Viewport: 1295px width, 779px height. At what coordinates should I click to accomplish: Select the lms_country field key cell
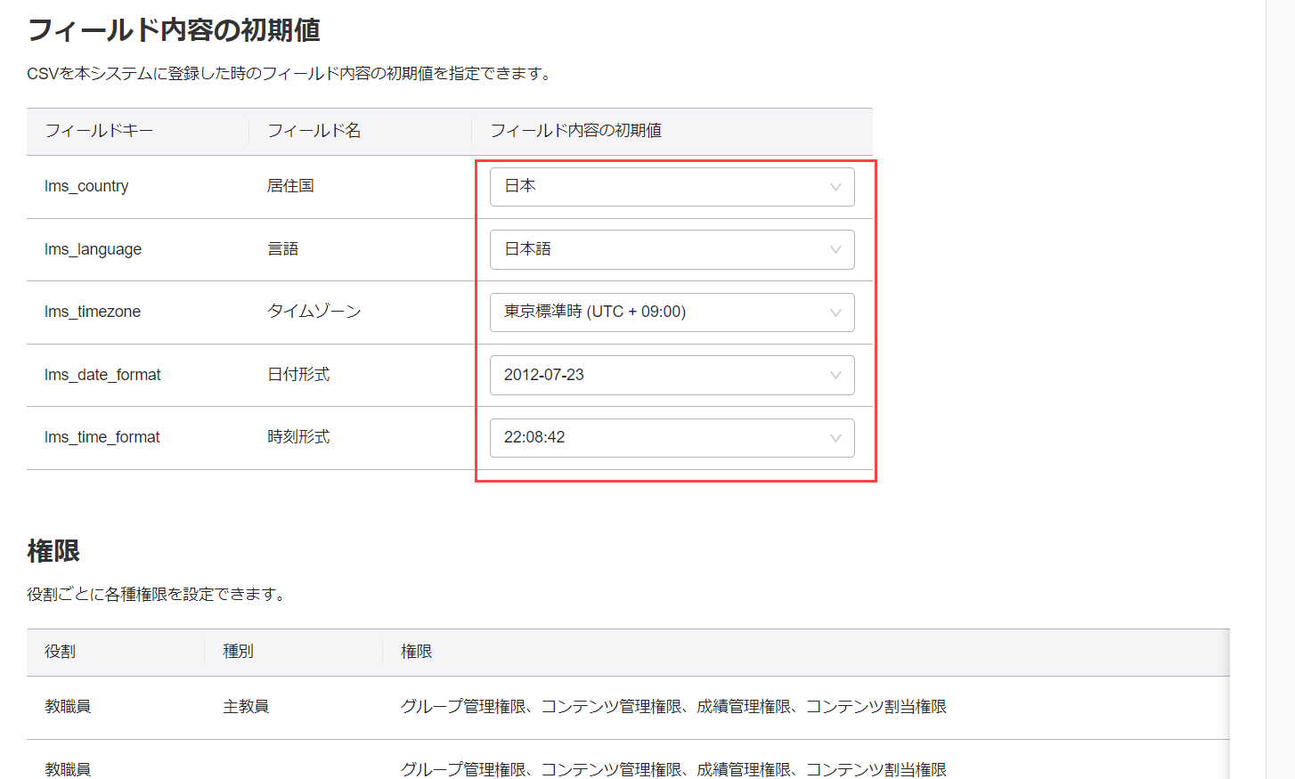tap(86, 186)
